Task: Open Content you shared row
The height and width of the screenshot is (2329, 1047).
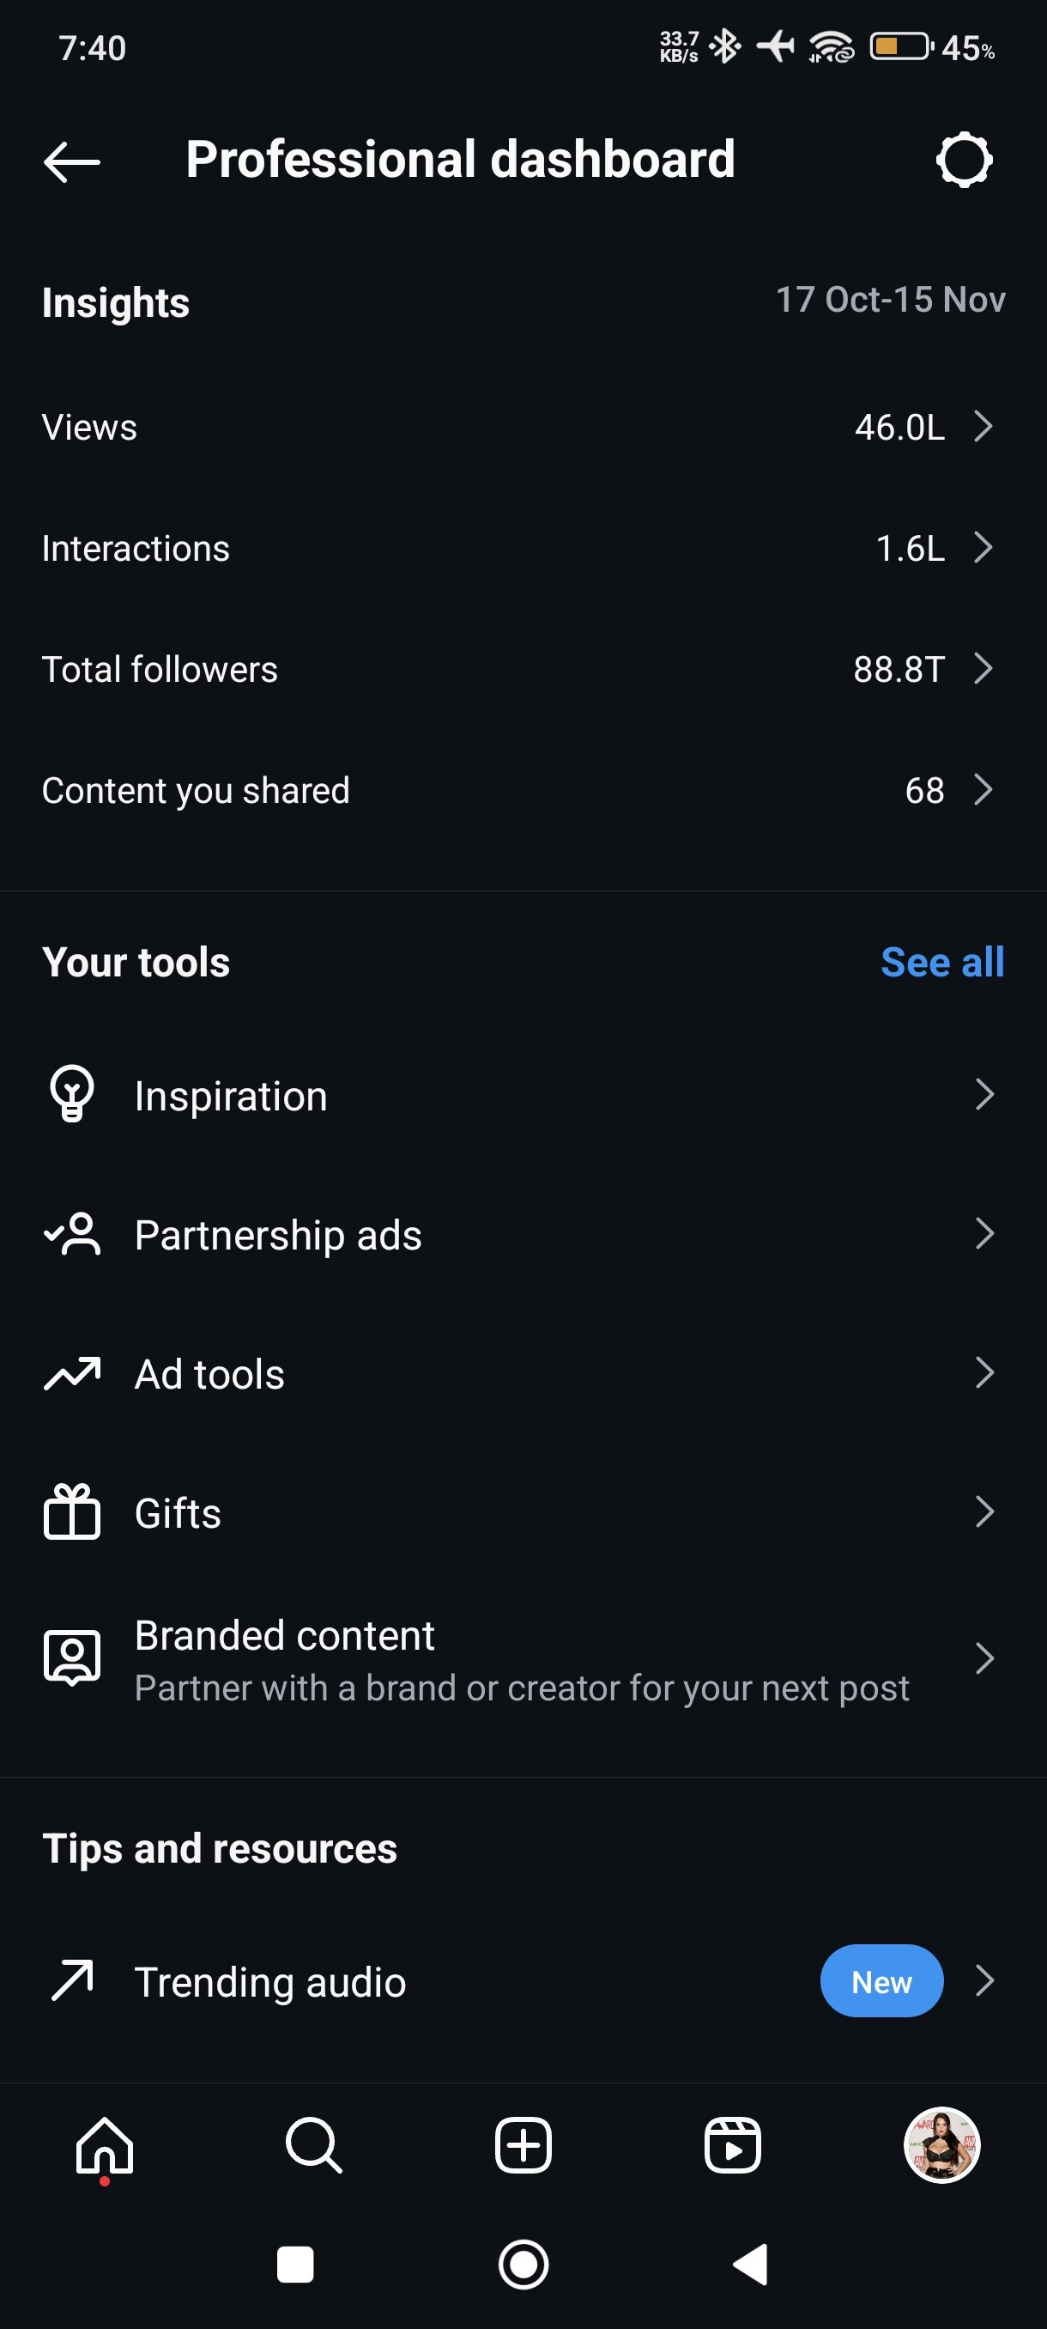Action: (x=523, y=790)
